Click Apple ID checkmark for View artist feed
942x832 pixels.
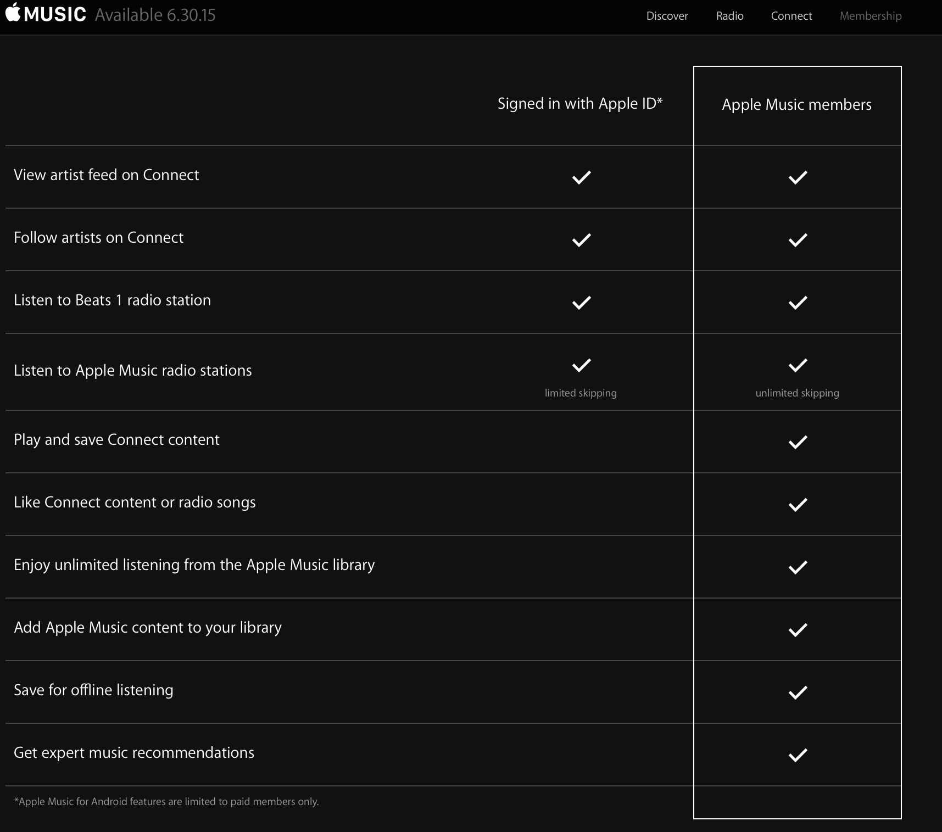[x=581, y=177]
